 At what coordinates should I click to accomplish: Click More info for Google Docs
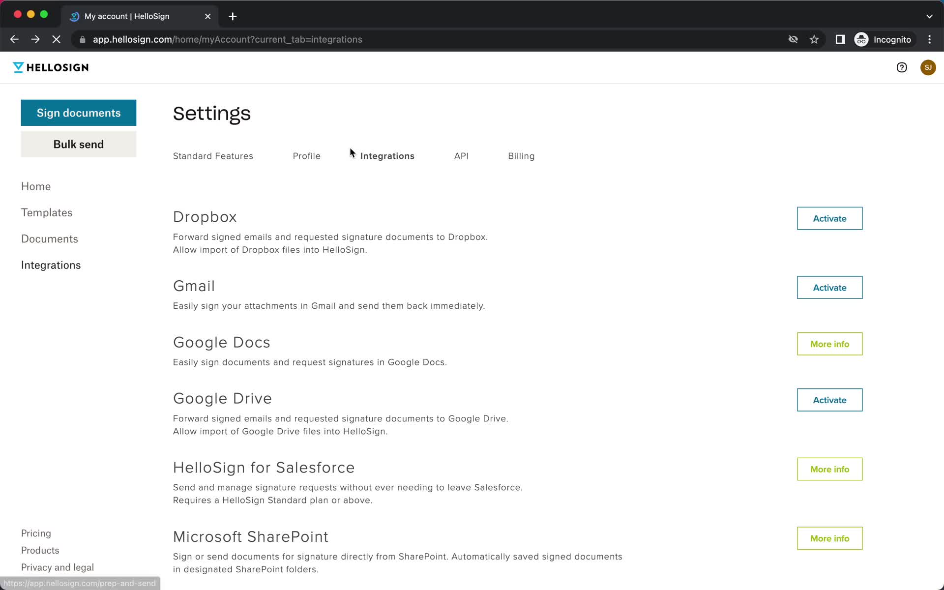[x=830, y=344]
